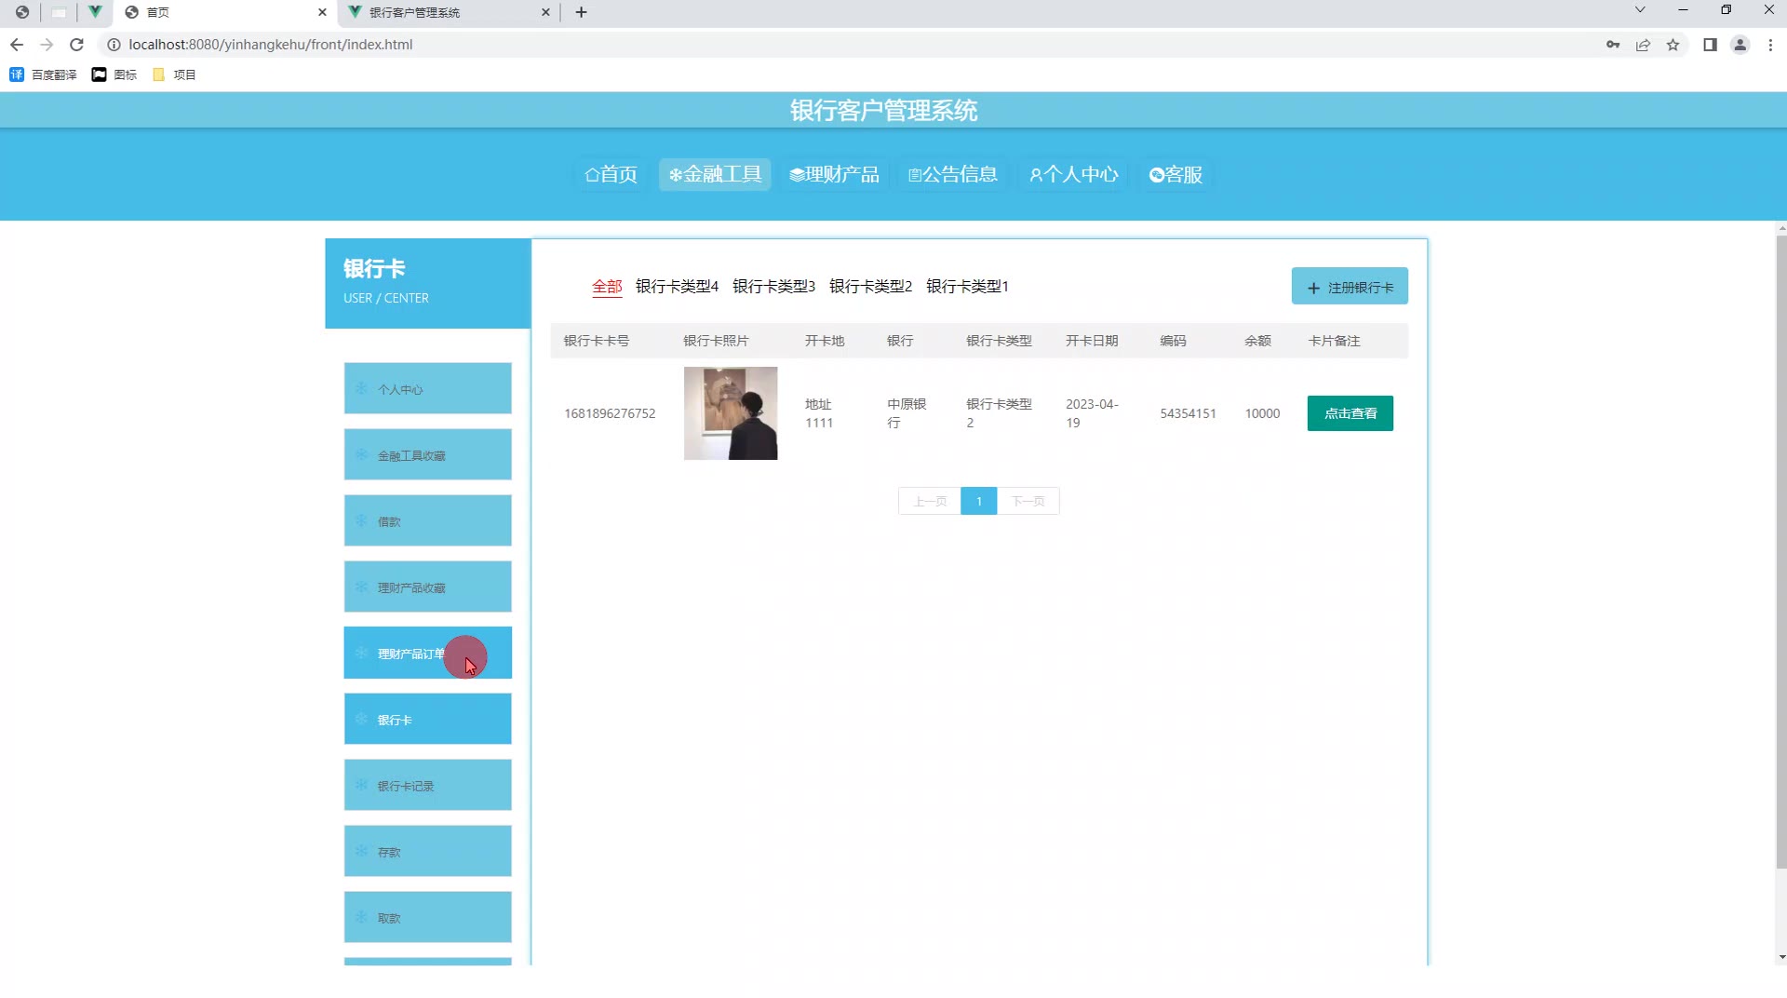The width and height of the screenshot is (1787, 998).
Task: Click the 卡片备注 column header
Action: pos(1334,341)
